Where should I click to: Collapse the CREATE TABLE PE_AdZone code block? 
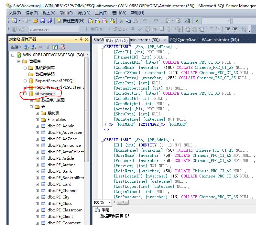pos(102,47)
